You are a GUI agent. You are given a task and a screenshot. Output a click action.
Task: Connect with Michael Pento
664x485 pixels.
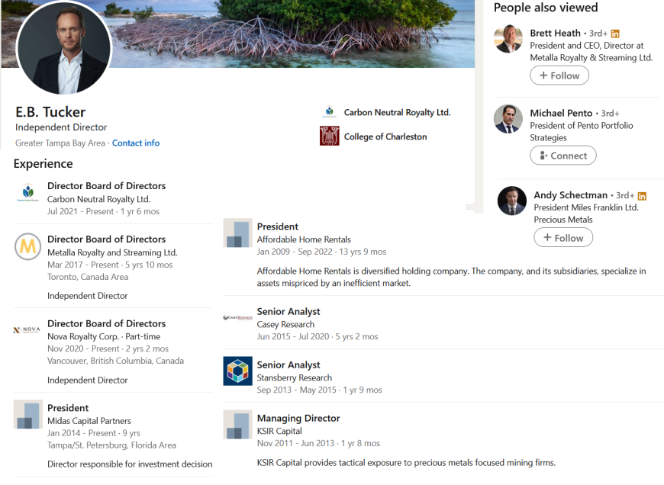coord(562,156)
